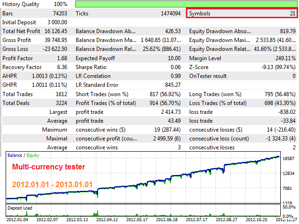Select the highlighted Symbols row
The height and width of the screenshot is (224, 299).
242,14
